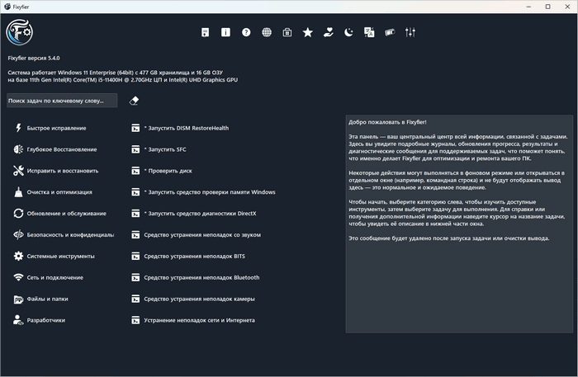
Task: Click the terminal icon next to Средство устранения неполадок BITS
Action: coord(135,256)
